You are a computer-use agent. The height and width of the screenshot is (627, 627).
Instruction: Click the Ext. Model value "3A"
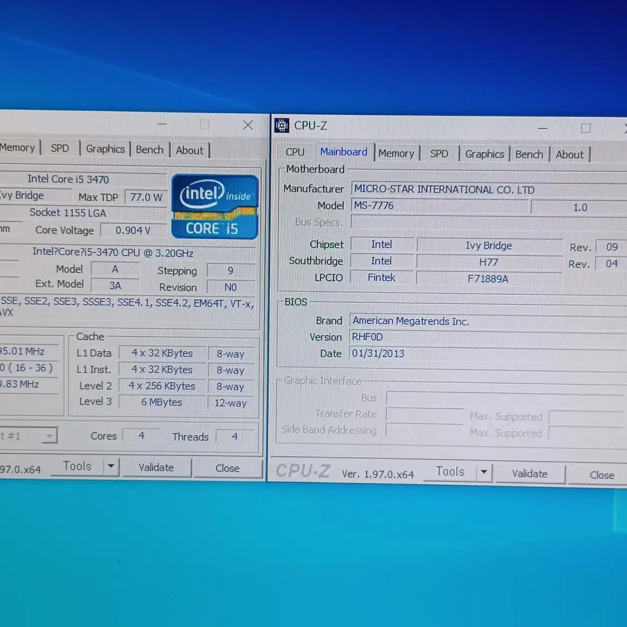point(115,286)
